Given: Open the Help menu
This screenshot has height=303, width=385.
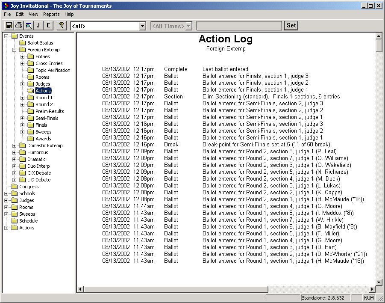Looking at the screenshot, I should click(69, 14).
